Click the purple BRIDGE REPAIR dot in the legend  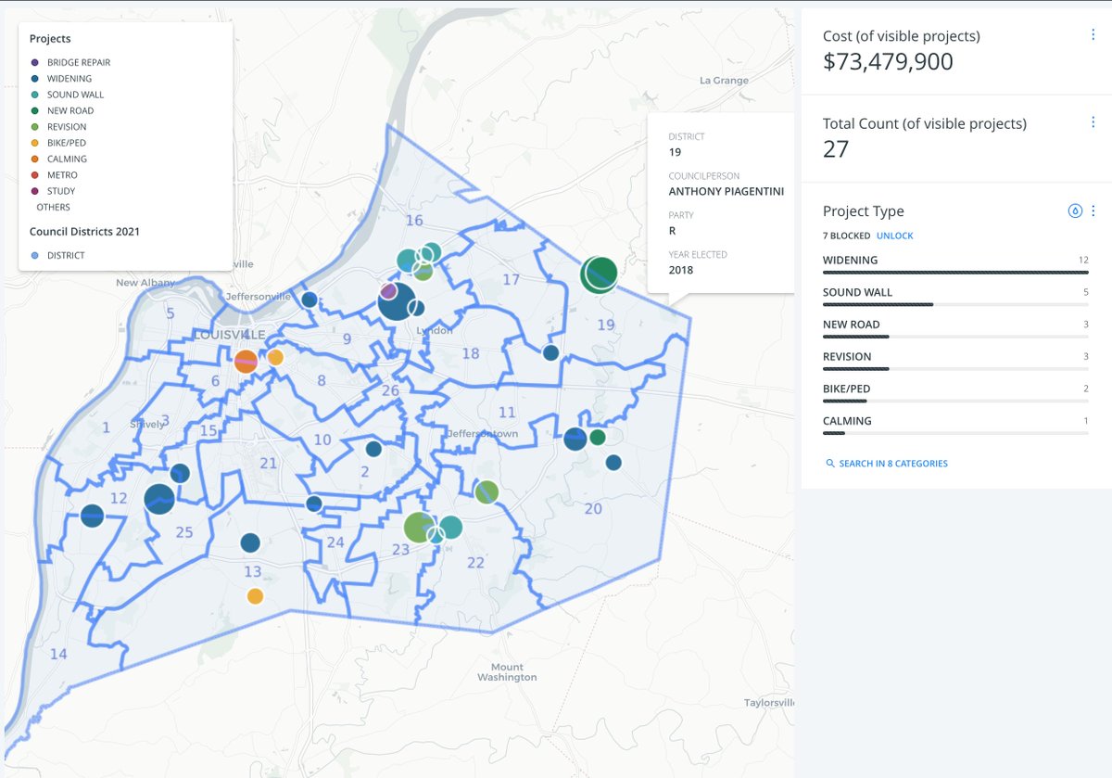coord(35,62)
